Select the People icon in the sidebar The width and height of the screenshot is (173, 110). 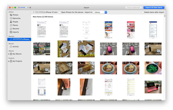click(x=11, y=22)
